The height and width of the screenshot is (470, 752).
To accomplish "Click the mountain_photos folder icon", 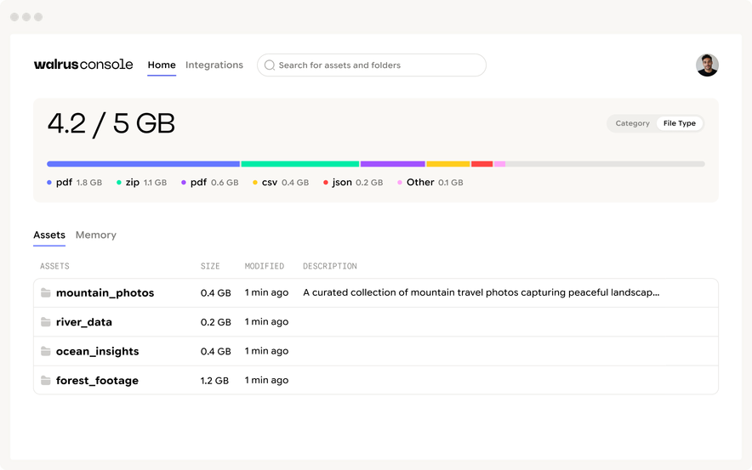I will point(46,292).
